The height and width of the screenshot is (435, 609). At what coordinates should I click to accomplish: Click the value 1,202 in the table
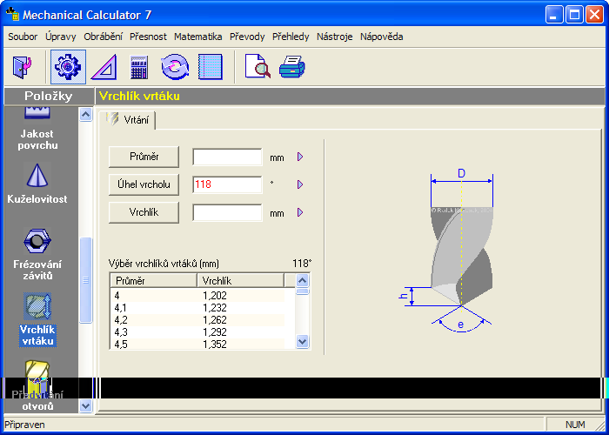[x=214, y=296]
